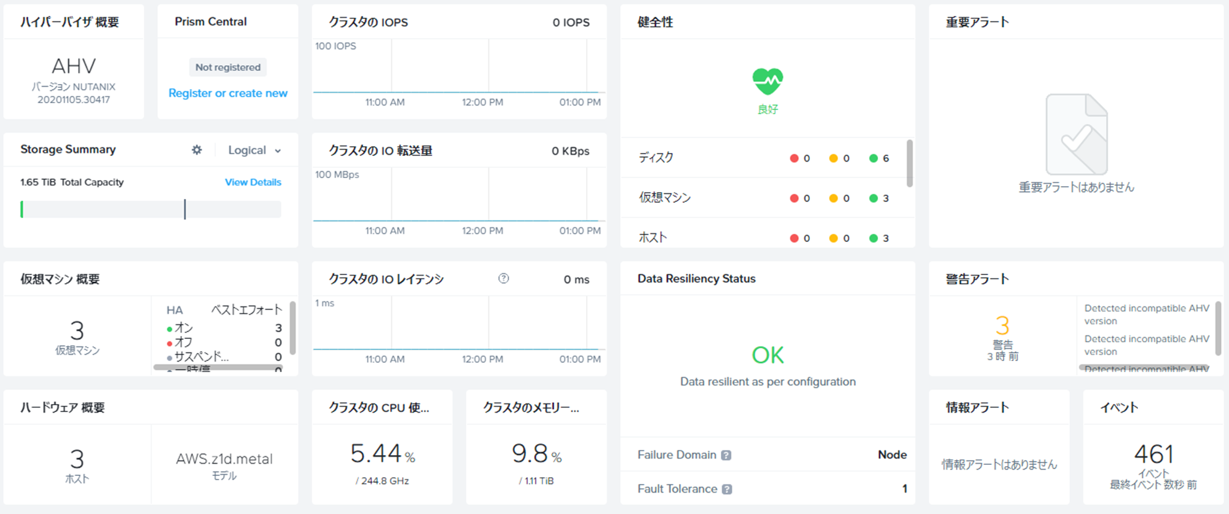Image resolution: width=1229 pixels, height=514 pixels.
Task: Click the document icon in the critical alerts panel
Action: (1077, 134)
